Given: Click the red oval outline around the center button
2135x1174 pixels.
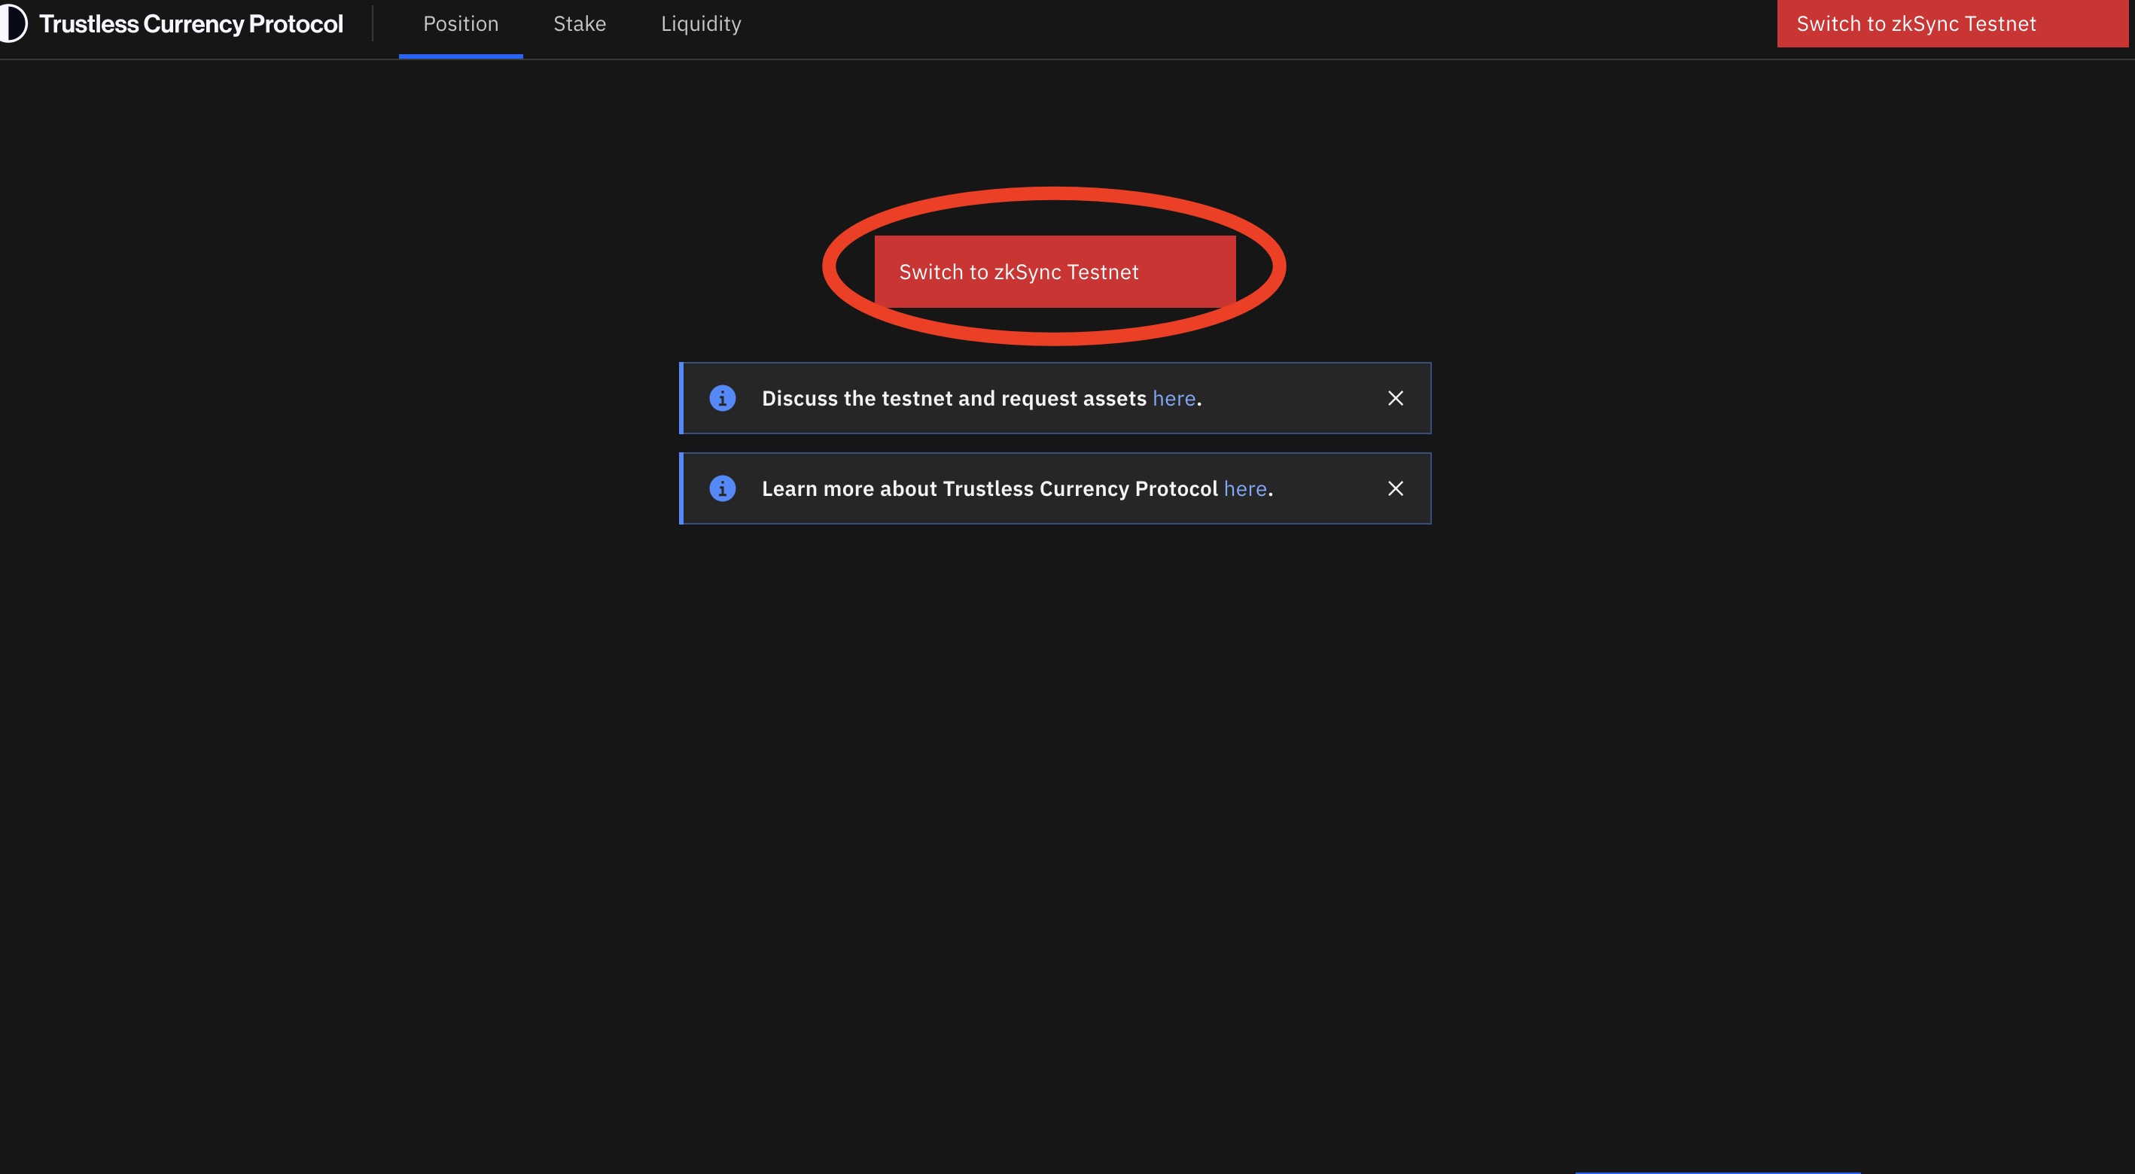Looking at the screenshot, I should tap(1054, 193).
